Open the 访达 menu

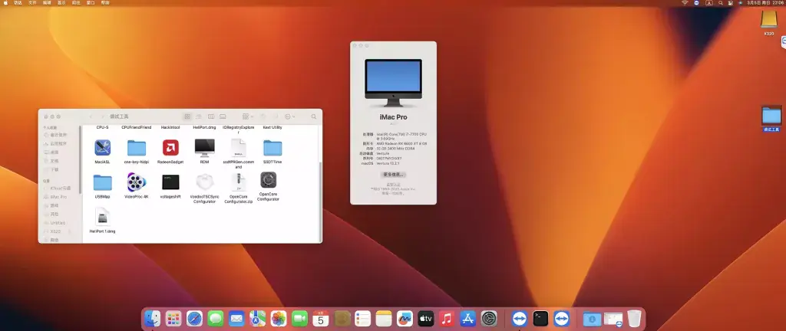[18, 3]
